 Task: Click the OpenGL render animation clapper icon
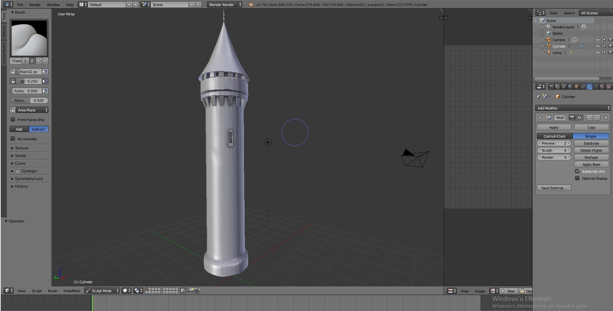tap(197, 291)
